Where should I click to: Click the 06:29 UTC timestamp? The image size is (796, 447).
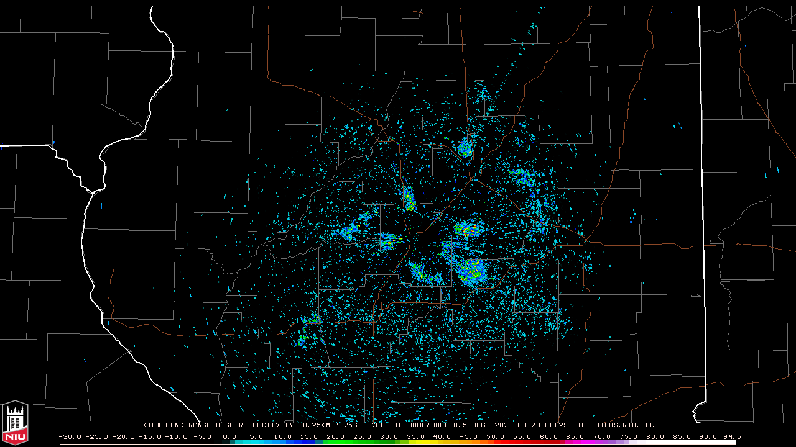(x=563, y=425)
